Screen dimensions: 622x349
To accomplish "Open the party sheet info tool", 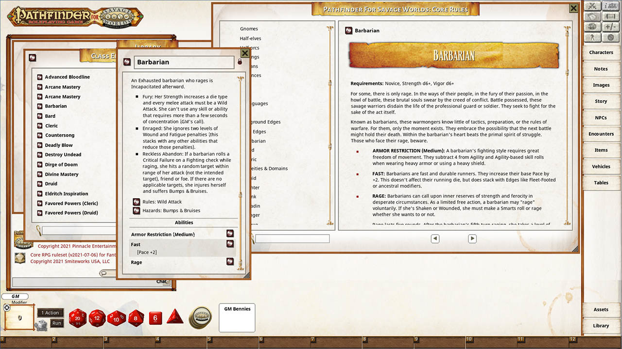I will (611, 6).
